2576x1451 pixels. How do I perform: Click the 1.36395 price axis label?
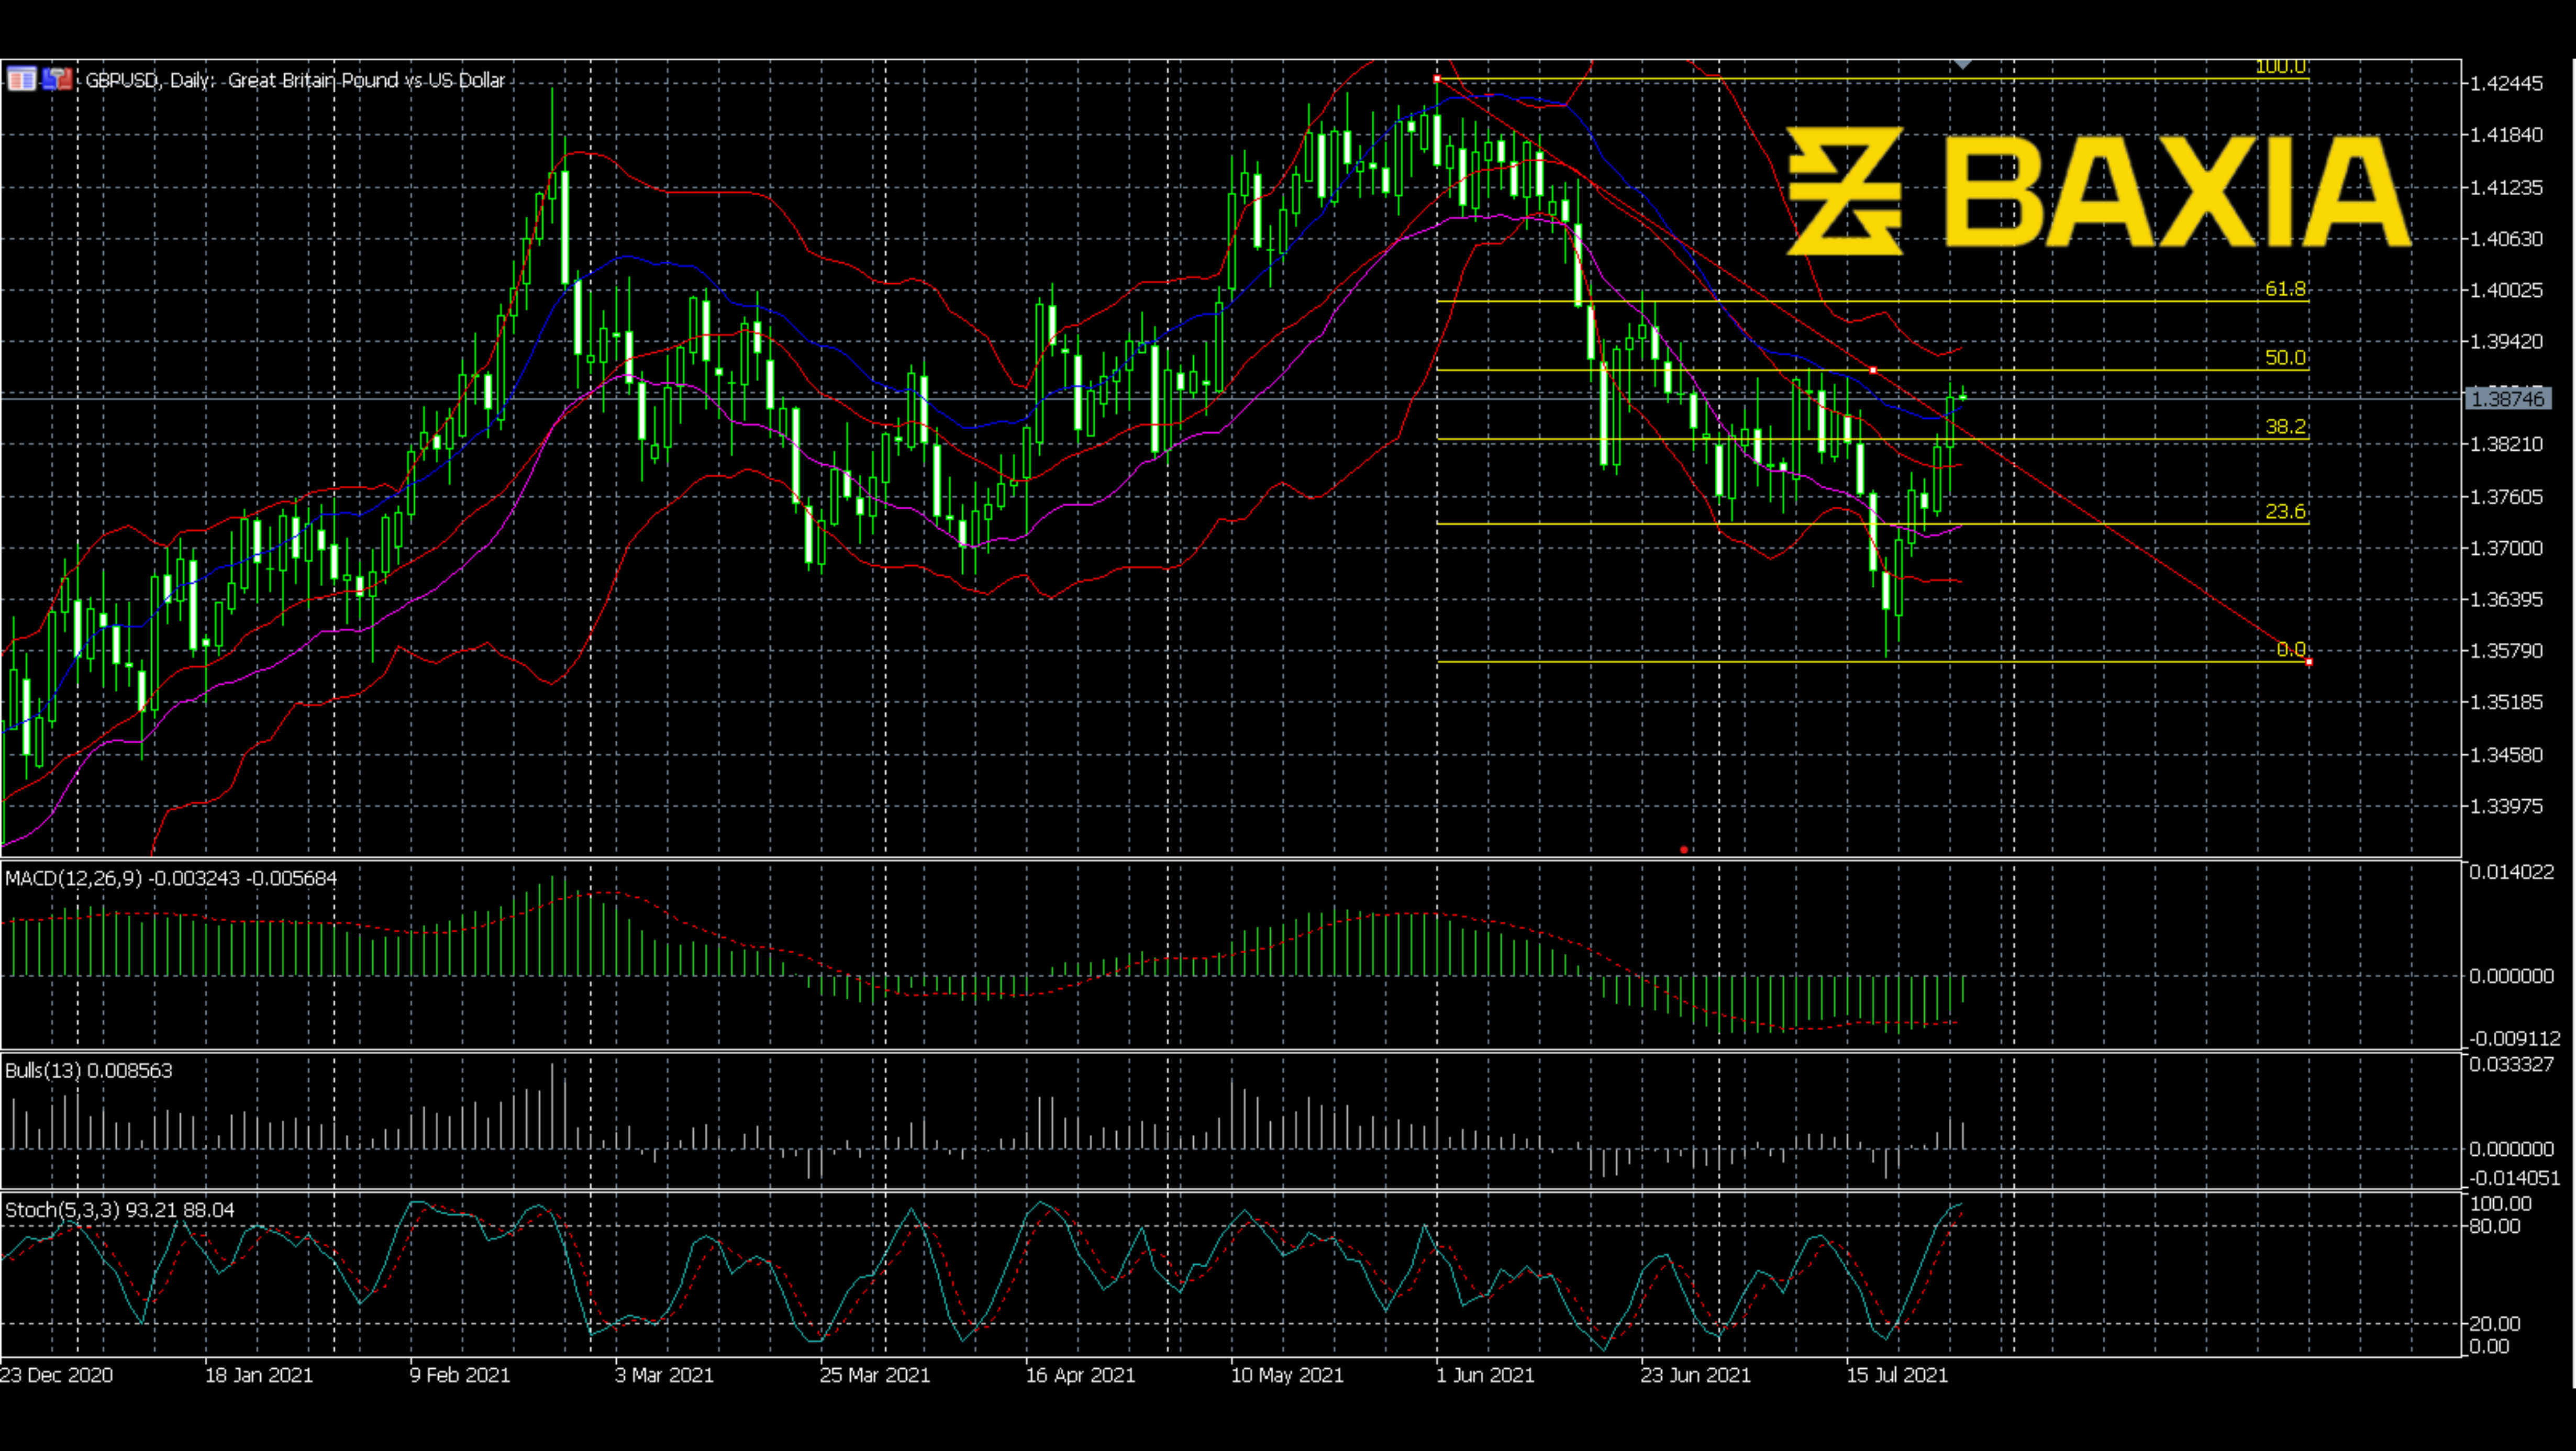click(x=2506, y=599)
